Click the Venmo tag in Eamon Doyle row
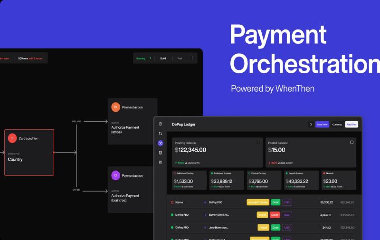Image resolution: width=380 pixels, height=240 pixels. point(262,215)
